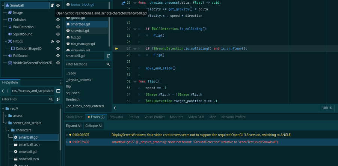Image resolution: width=338 pixels, height=166 pixels.
Task: Click the FileSystem sort files icon
Action: 58,99
